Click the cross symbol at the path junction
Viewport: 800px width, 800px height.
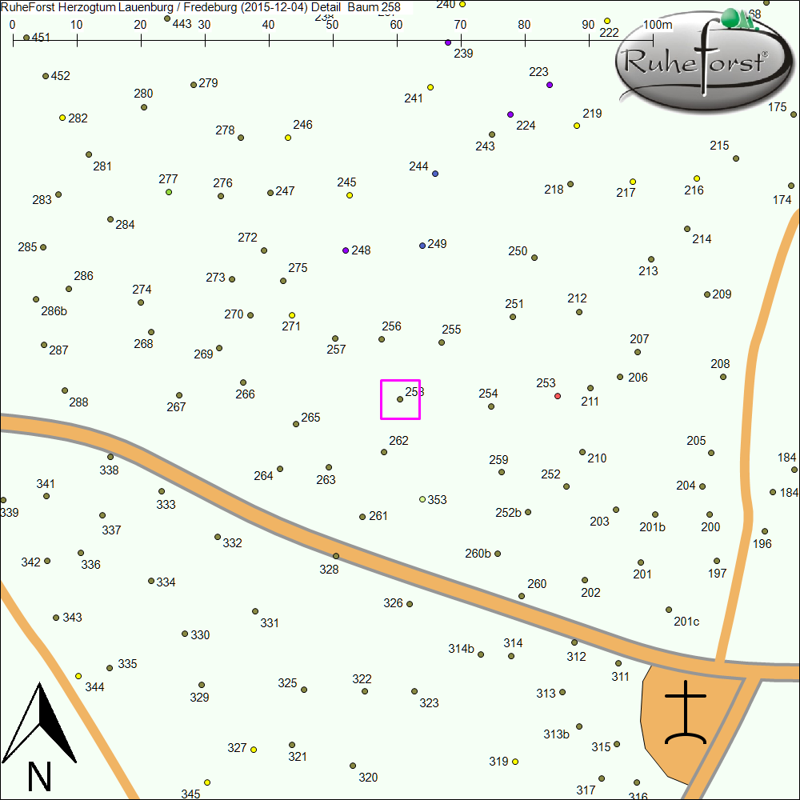tap(686, 714)
